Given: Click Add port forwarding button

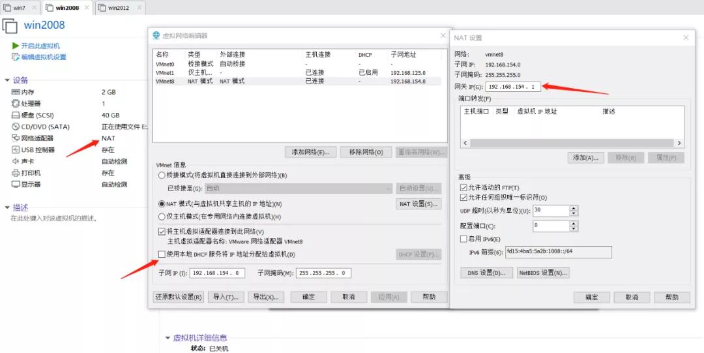Looking at the screenshot, I should (585, 157).
